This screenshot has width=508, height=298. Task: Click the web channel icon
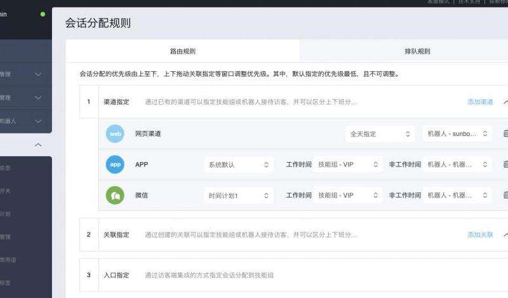pyautogui.click(x=115, y=134)
